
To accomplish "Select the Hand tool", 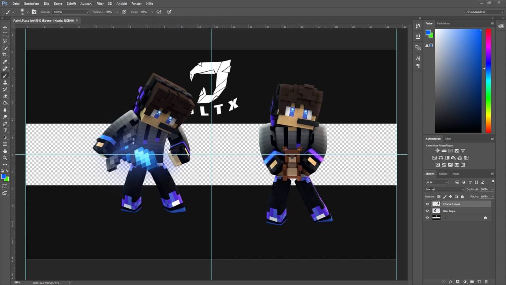I will click(5, 151).
